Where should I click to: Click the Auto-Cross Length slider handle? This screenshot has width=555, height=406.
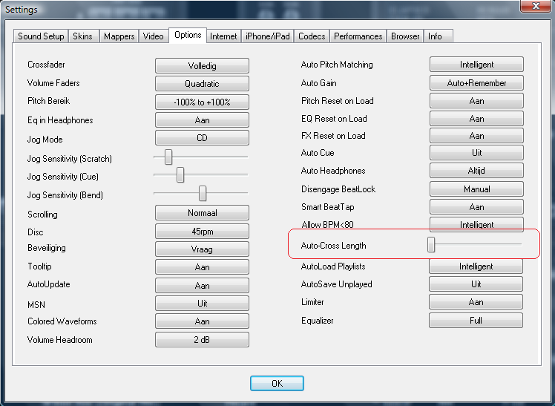431,245
